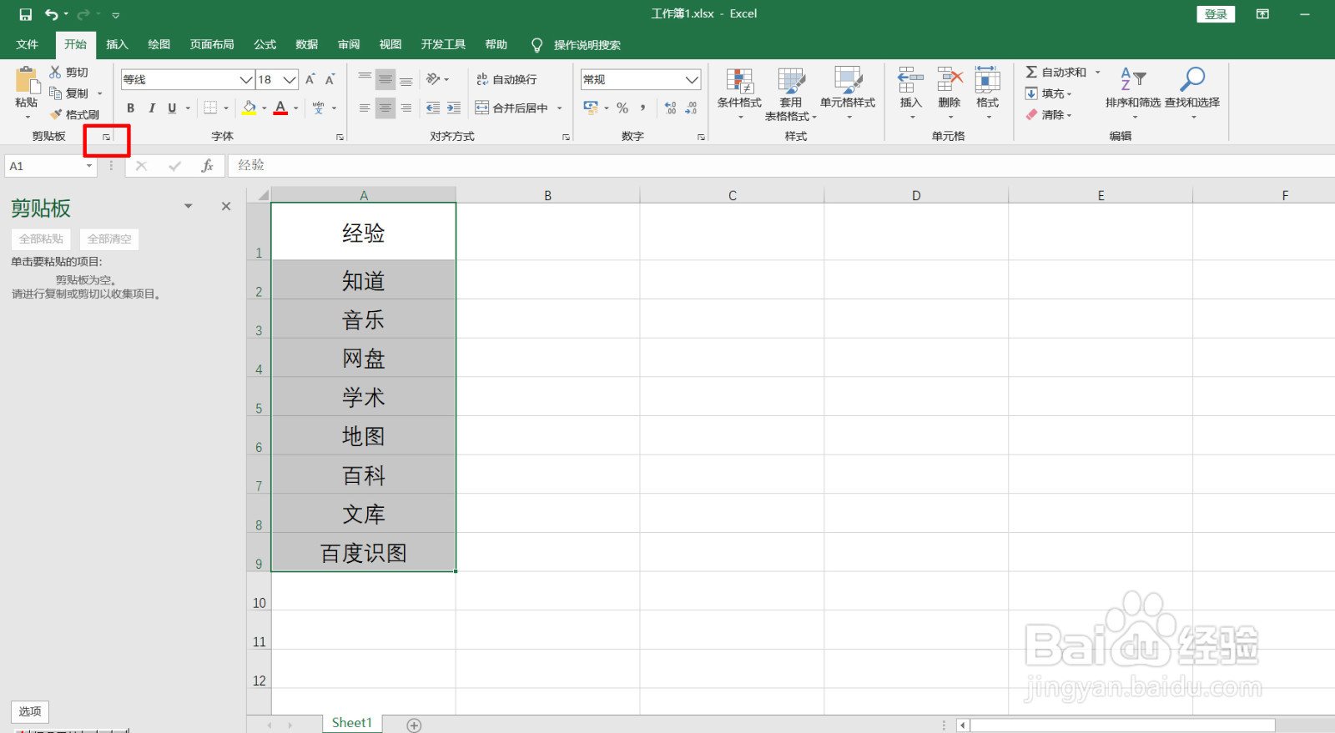Click the Save icon in title bar
Viewport: 1335px width, 733px height.
(26, 14)
